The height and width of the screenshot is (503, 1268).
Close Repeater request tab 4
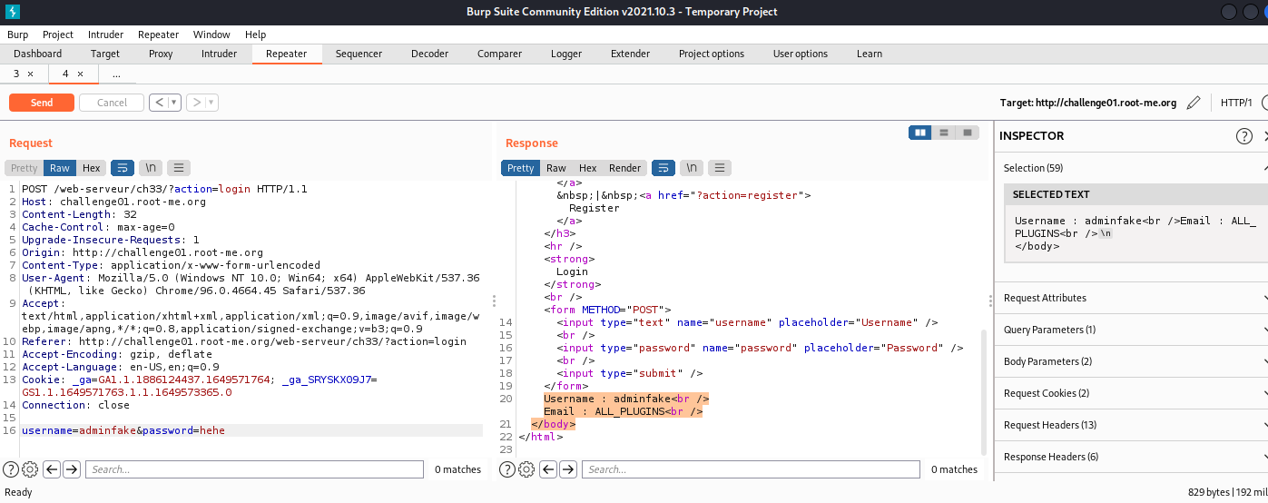(80, 74)
